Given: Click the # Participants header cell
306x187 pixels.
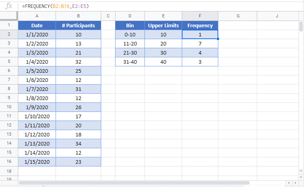Looking at the screenshot, I should pos(78,25).
